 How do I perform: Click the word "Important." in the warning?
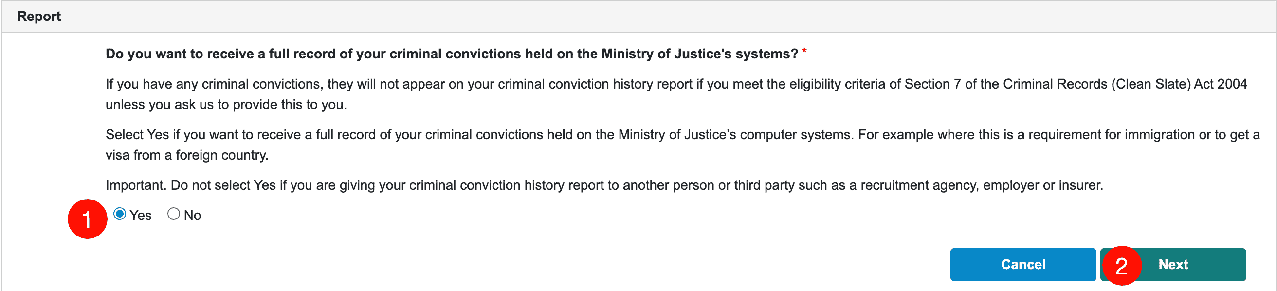click(x=136, y=185)
